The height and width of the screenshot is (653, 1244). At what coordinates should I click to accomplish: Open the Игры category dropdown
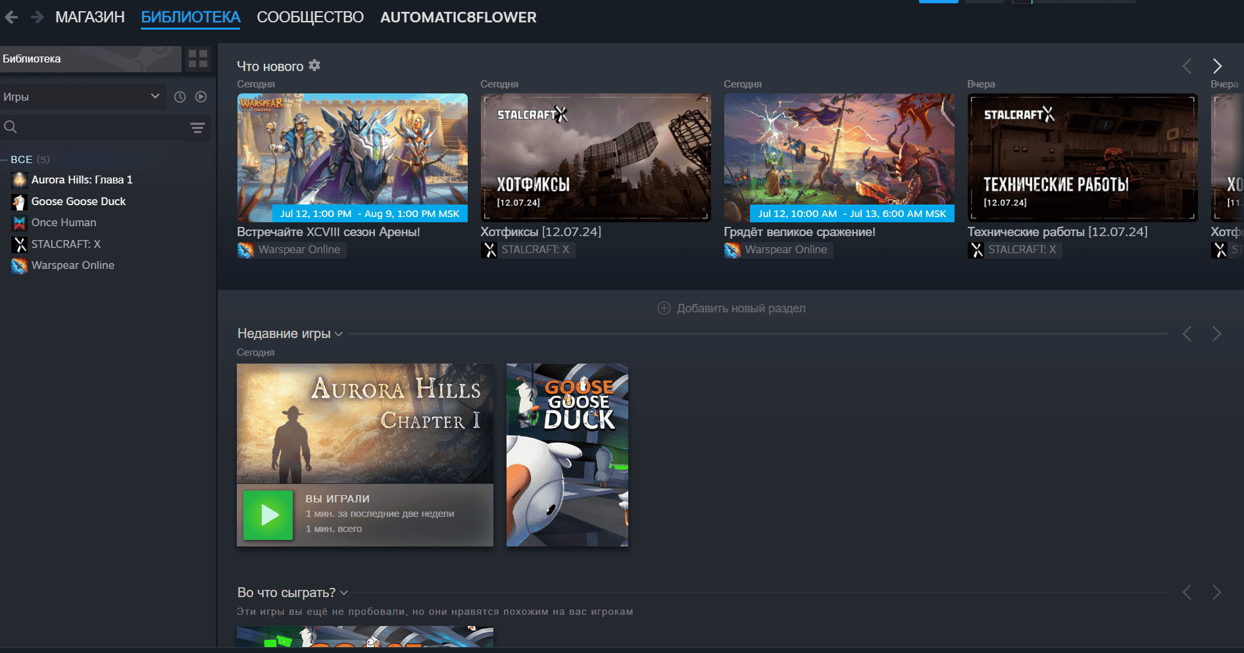82,97
